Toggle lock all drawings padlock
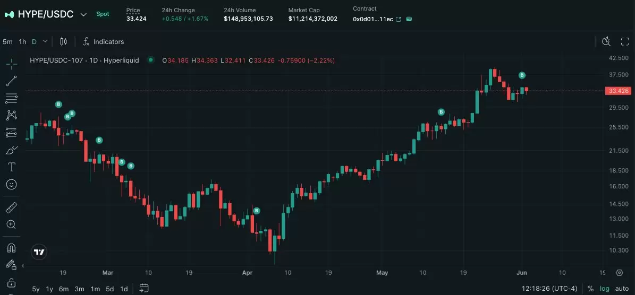The width and height of the screenshot is (635, 295). [11, 282]
